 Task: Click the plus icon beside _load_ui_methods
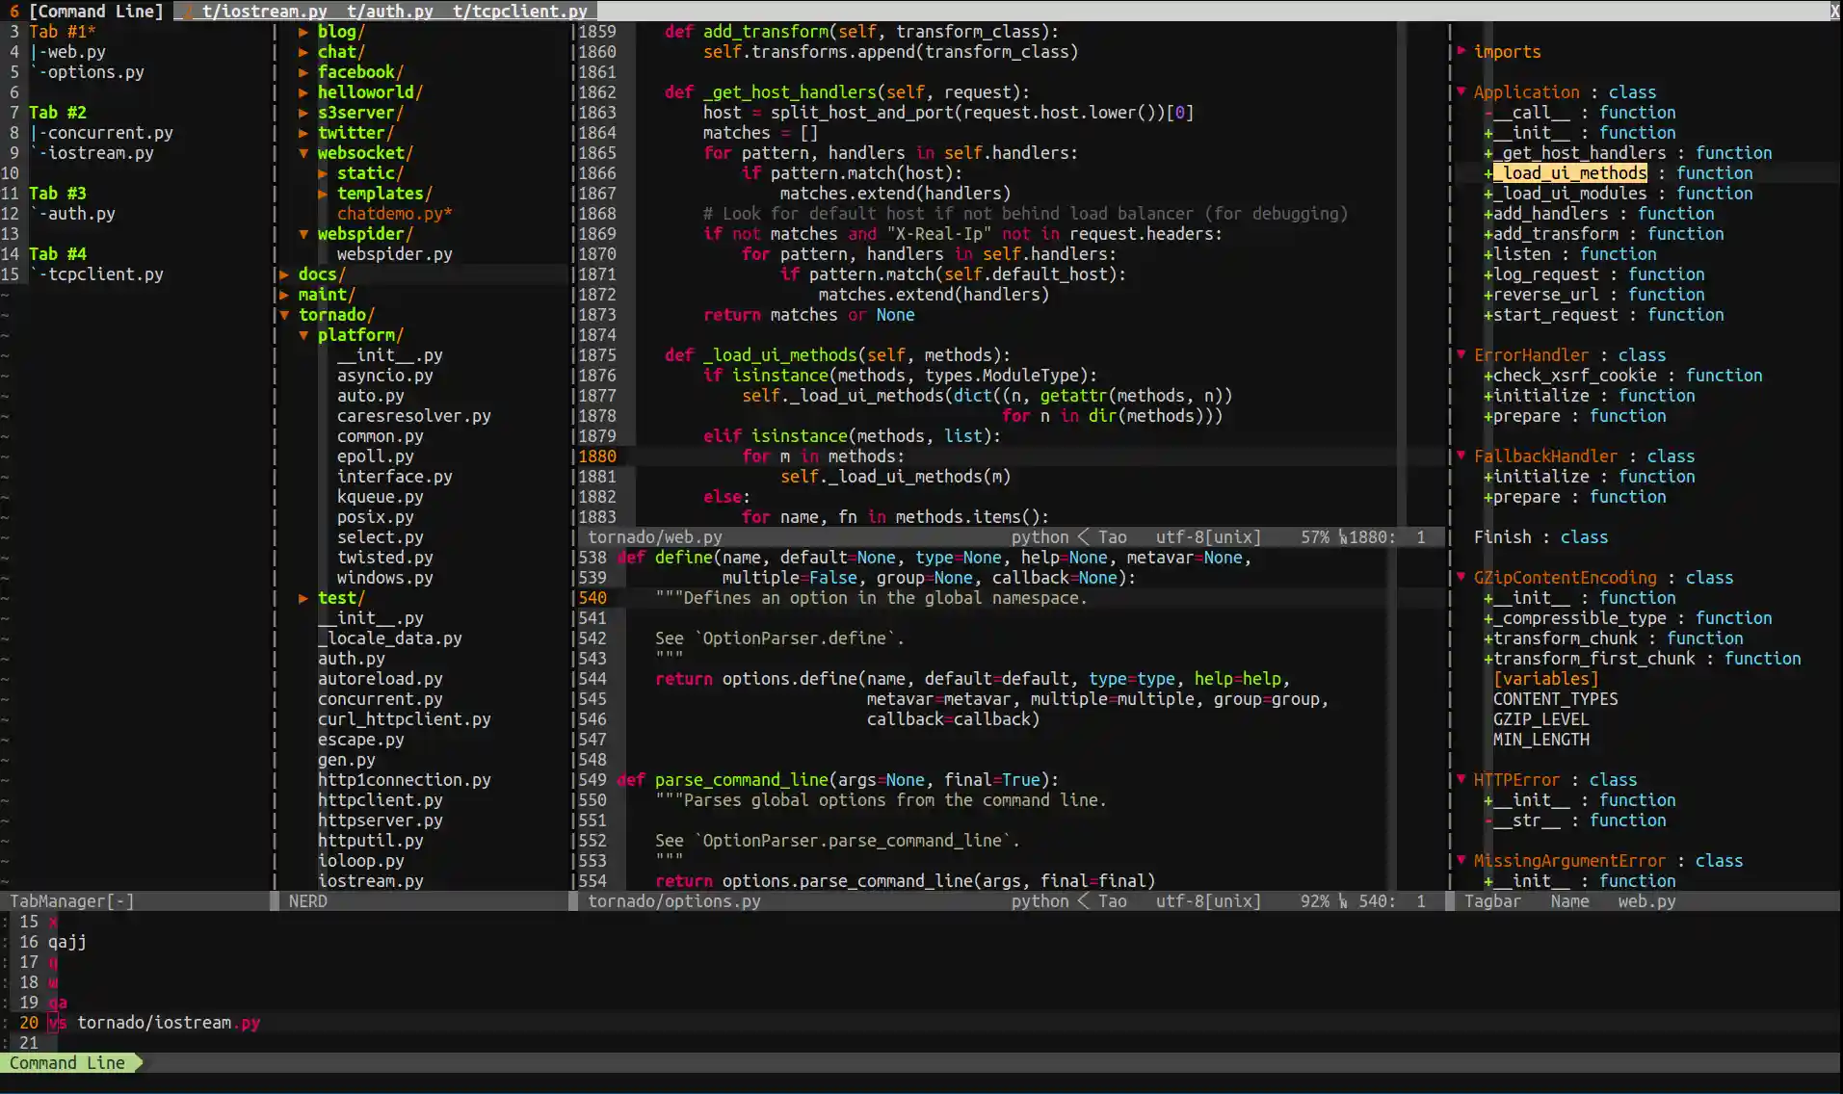(x=1488, y=172)
